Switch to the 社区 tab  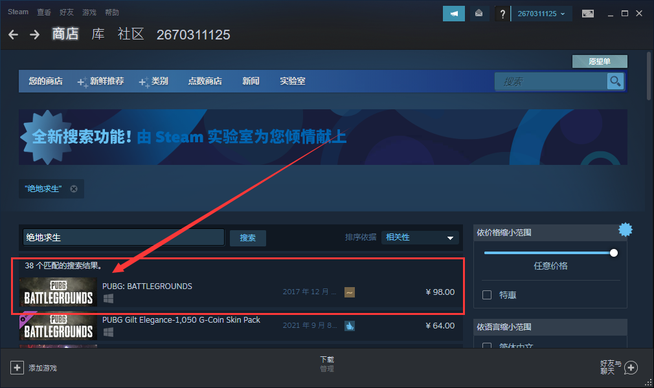(x=131, y=34)
